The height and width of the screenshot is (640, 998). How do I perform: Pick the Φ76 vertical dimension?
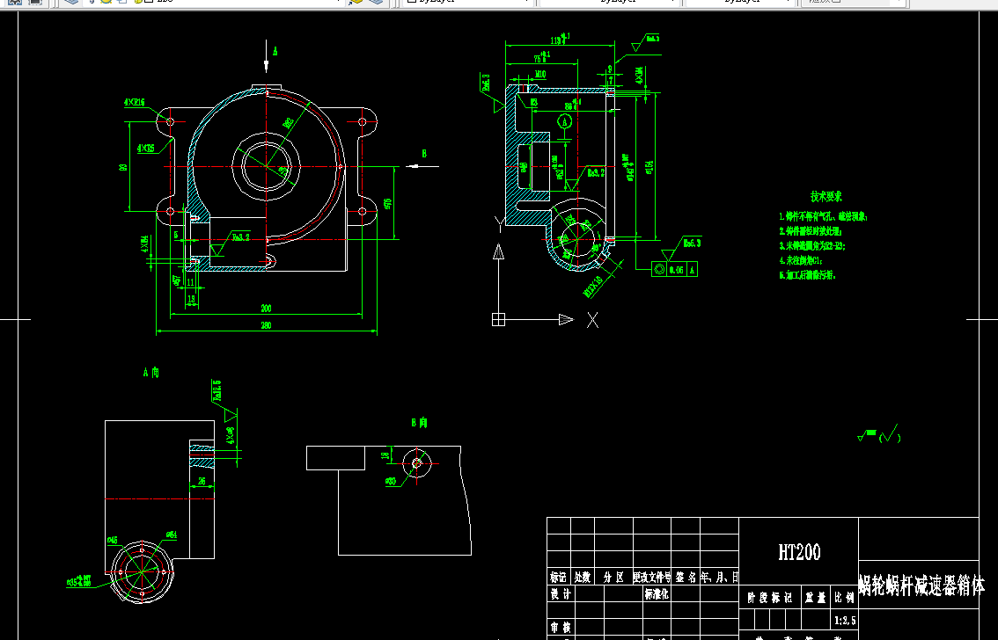click(x=387, y=204)
